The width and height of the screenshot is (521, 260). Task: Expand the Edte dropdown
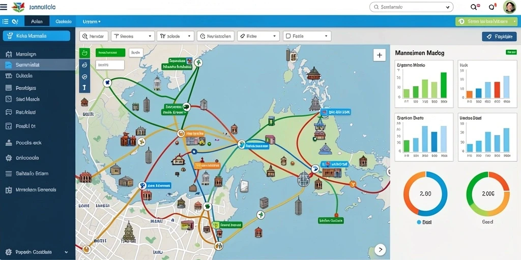tap(258, 36)
